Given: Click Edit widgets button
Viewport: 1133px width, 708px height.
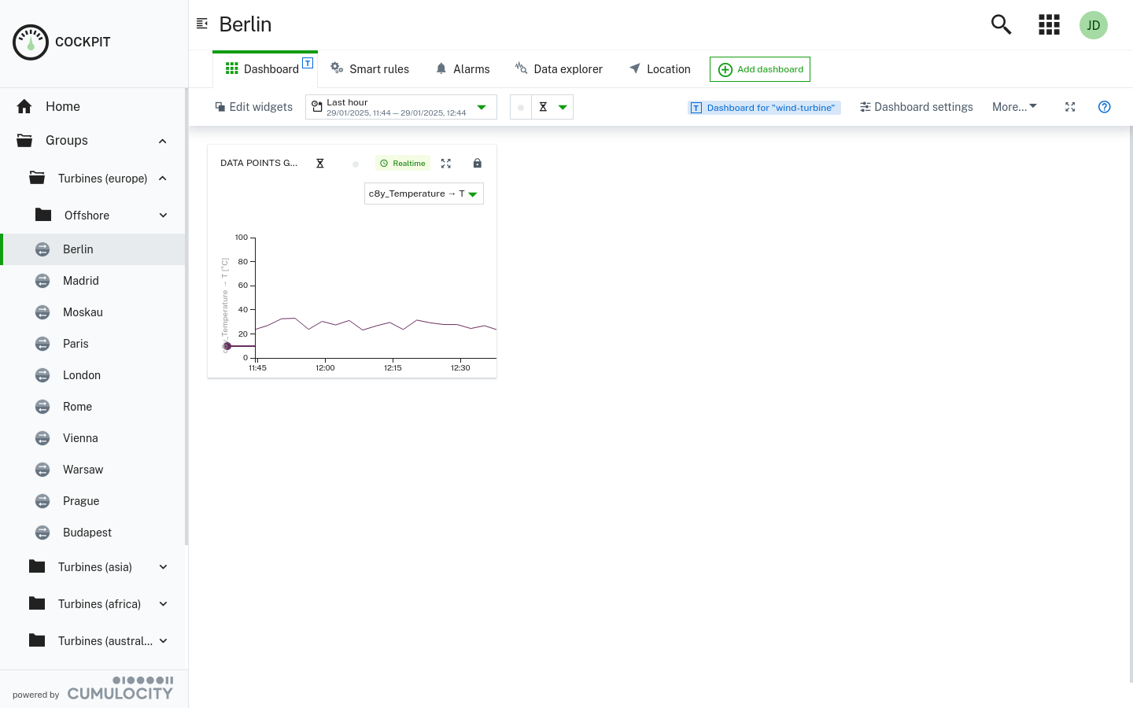Looking at the screenshot, I should [253, 107].
